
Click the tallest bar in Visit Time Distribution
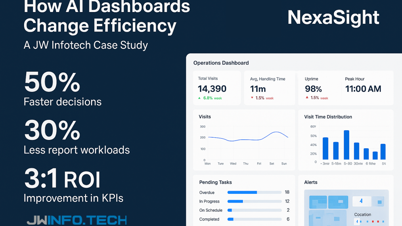(x=346, y=145)
